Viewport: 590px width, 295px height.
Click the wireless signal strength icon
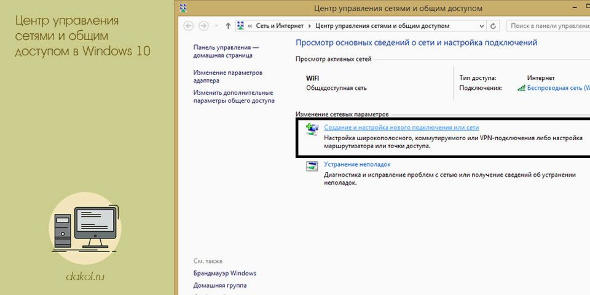[x=521, y=88]
